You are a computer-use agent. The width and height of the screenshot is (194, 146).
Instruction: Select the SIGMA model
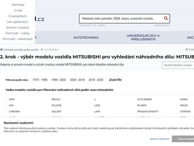point(184,99)
